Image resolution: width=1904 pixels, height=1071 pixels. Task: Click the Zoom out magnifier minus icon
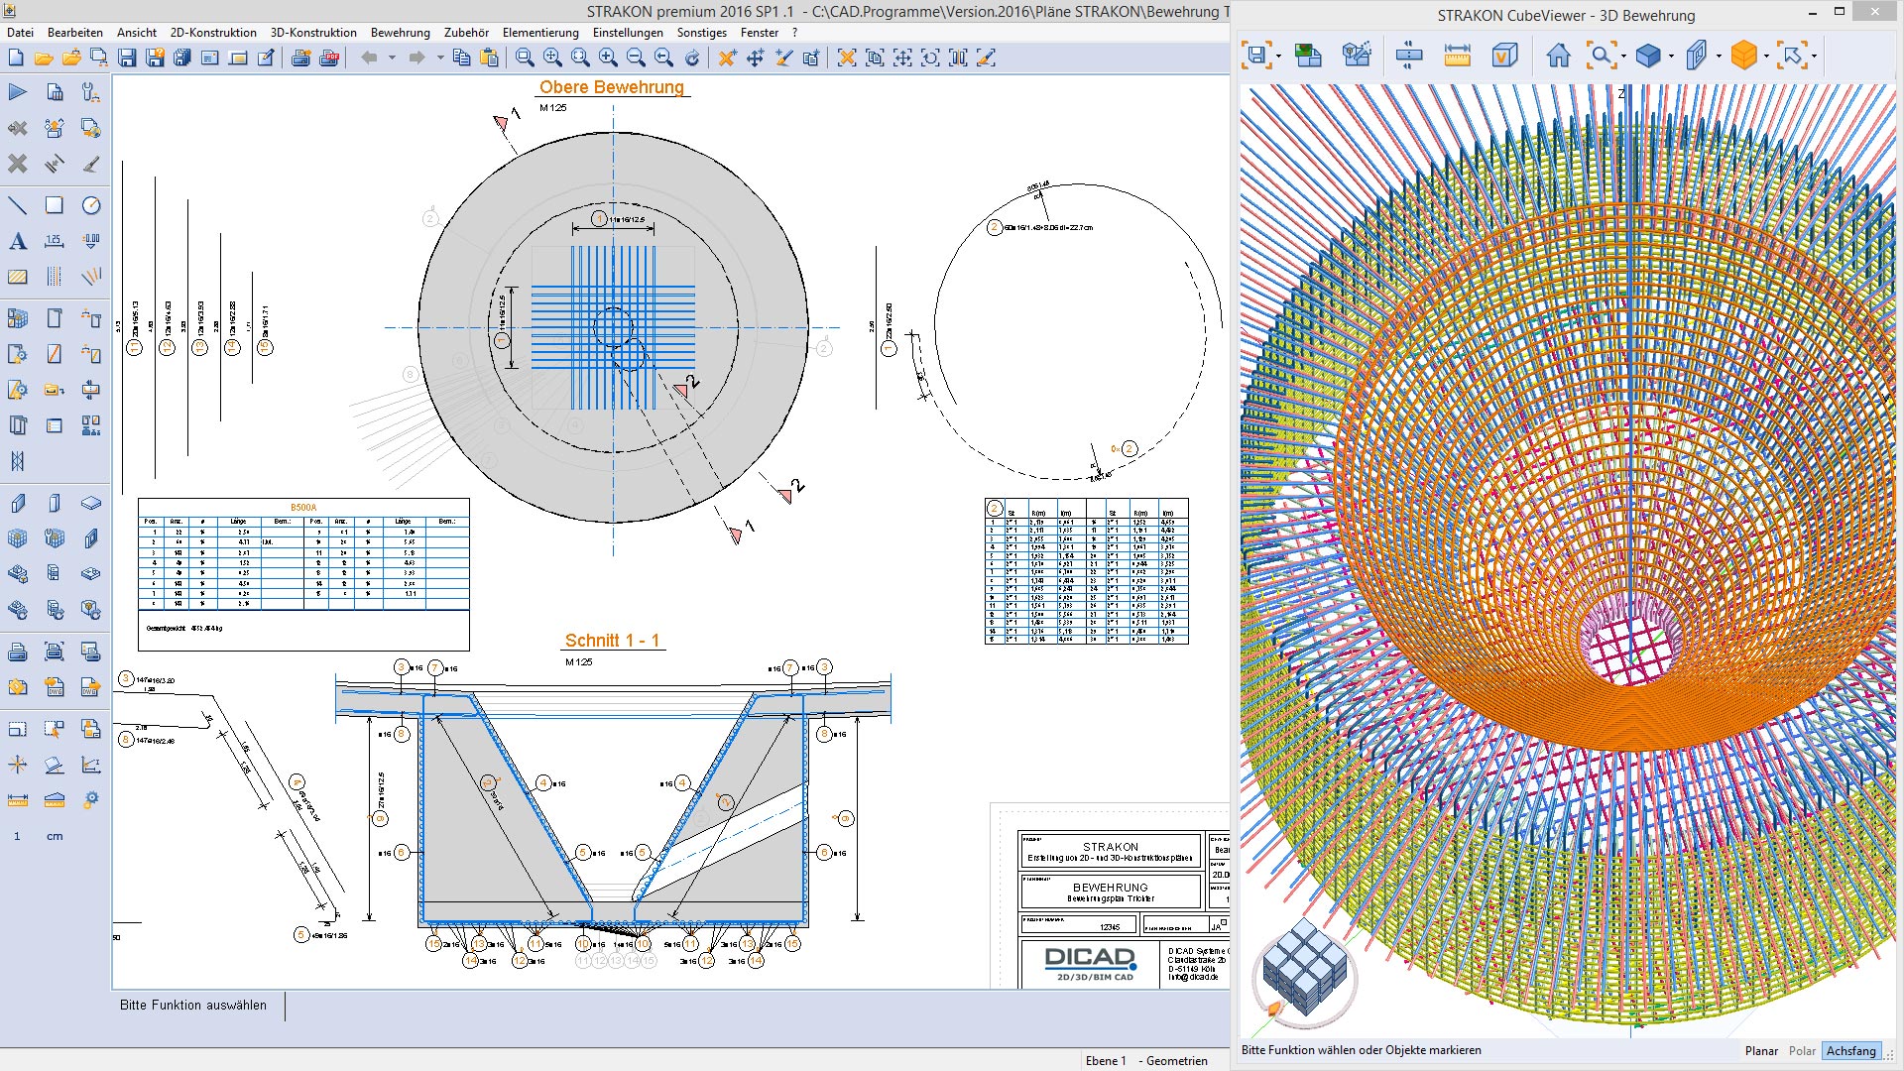click(x=636, y=59)
